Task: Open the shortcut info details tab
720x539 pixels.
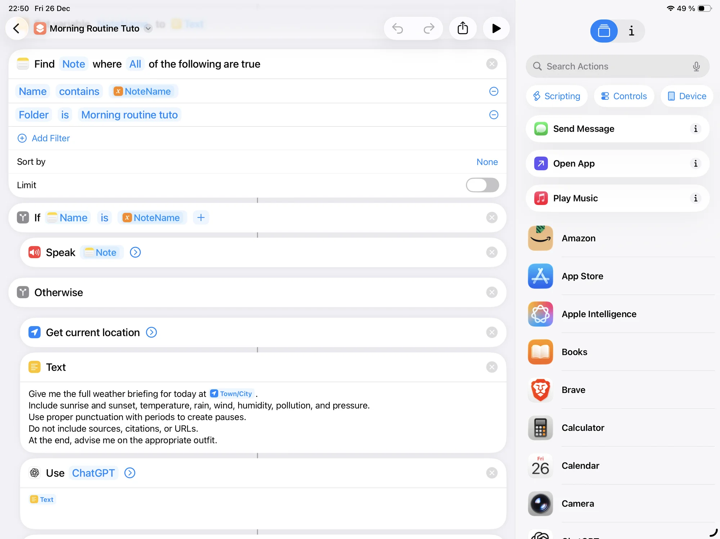Action: 631,31
